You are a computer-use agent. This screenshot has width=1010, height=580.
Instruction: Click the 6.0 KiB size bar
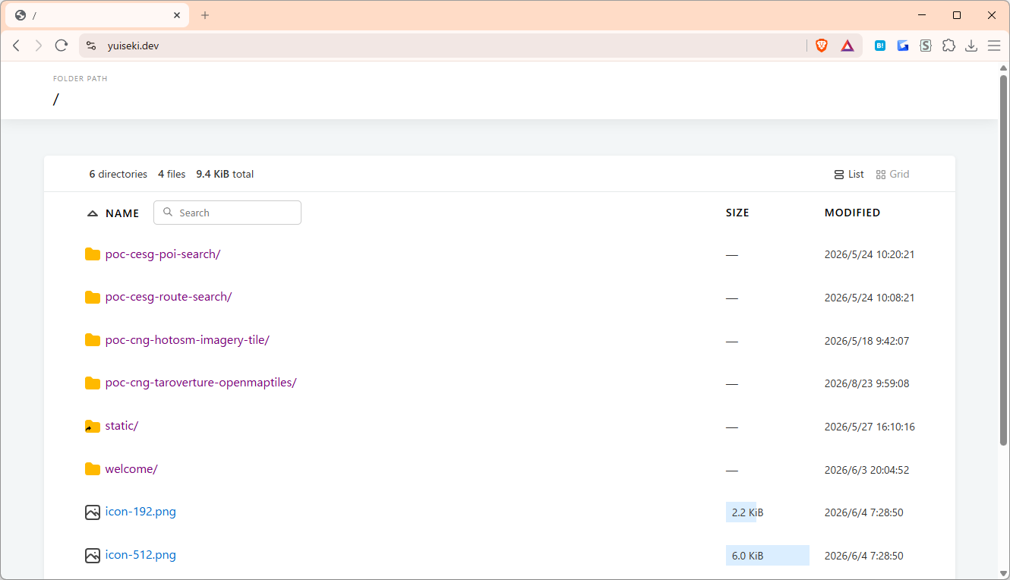tap(768, 556)
